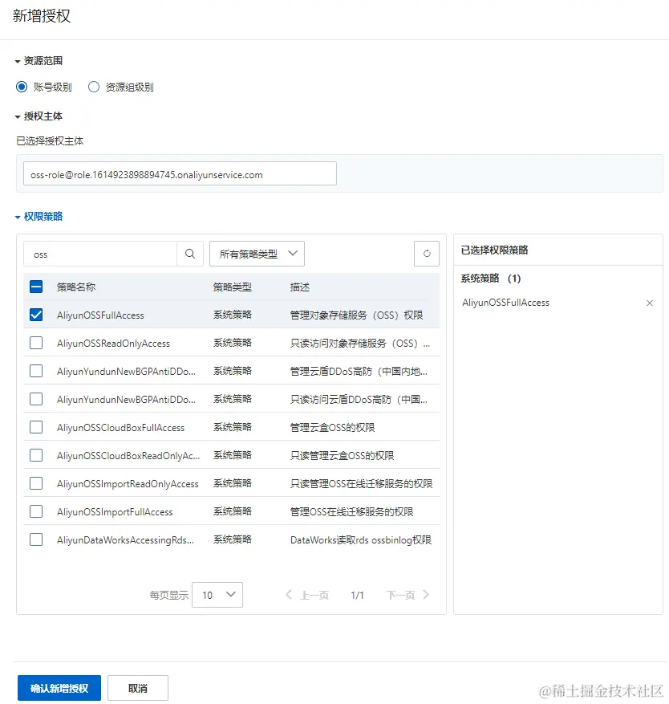Check AliyunOSSReadOnlyAccess policy checkbox

pyautogui.click(x=36, y=343)
